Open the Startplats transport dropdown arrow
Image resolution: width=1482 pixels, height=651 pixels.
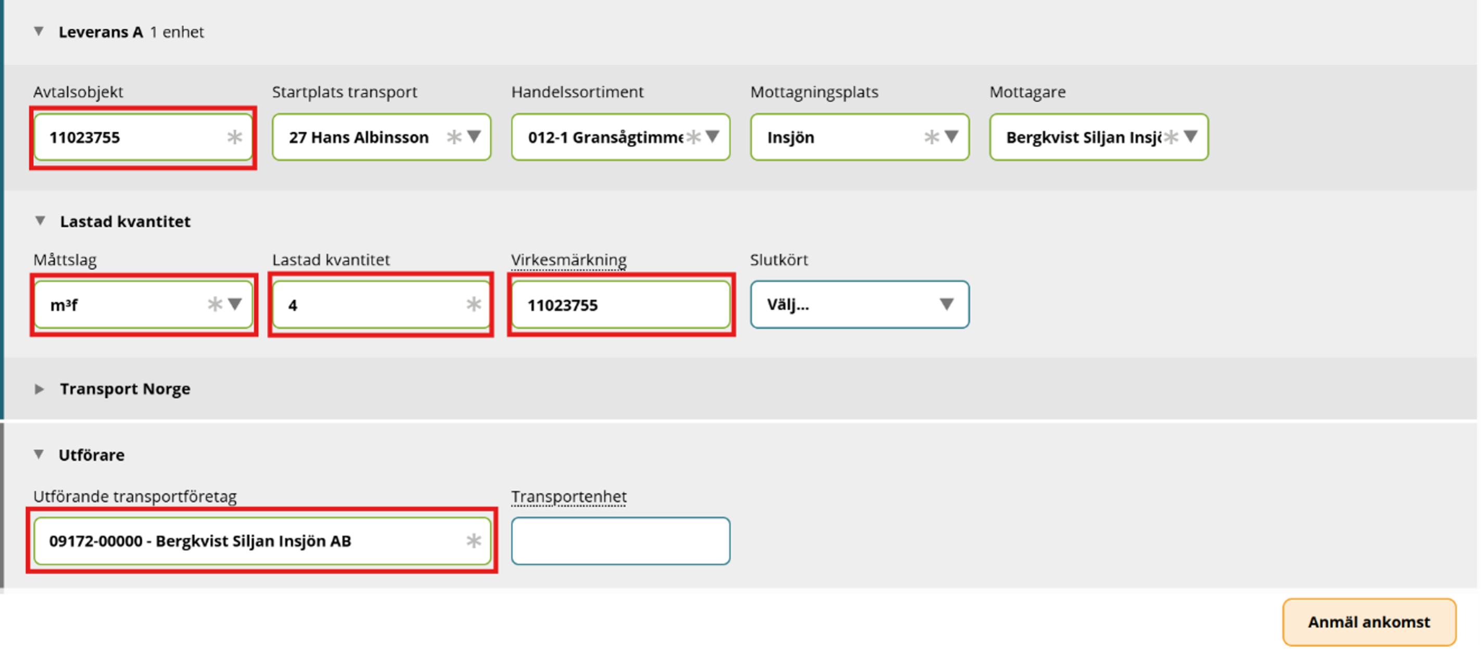click(474, 136)
